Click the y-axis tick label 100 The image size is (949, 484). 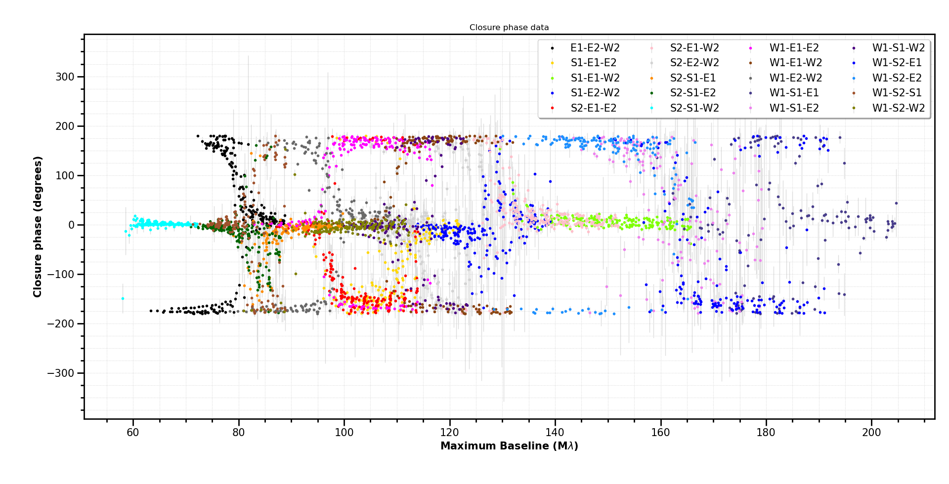(65, 176)
